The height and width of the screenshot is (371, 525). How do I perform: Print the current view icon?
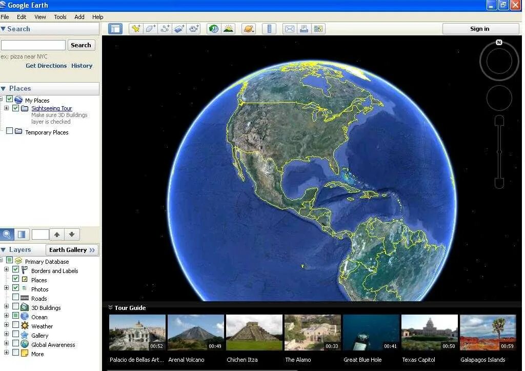304,29
